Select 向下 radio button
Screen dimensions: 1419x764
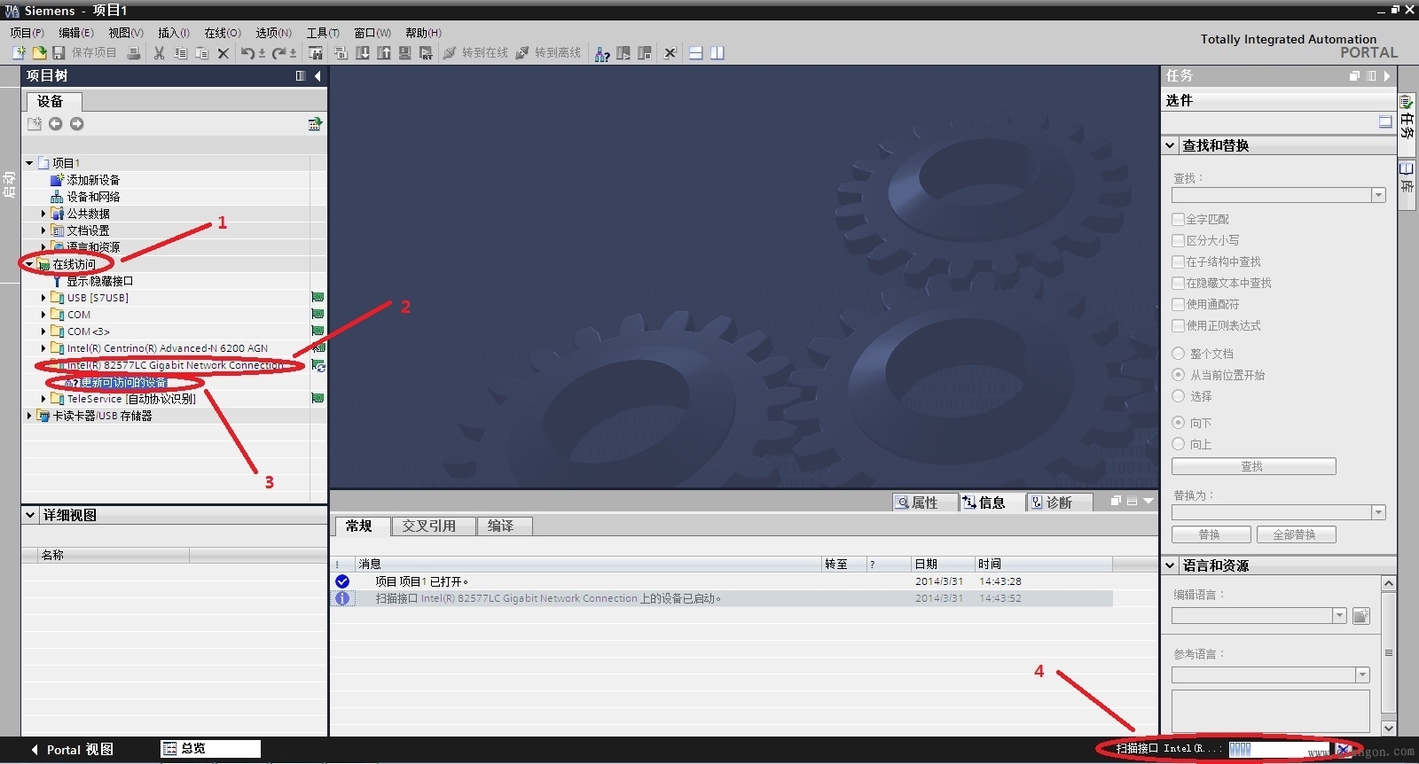pos(1179,423)
